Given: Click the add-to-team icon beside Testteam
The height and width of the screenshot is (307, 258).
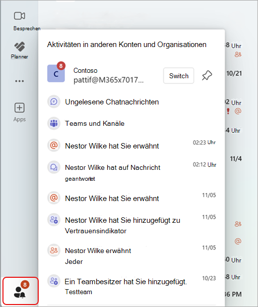Looking at the screenshot, I should pyautogui.click(x=54, y=281).
